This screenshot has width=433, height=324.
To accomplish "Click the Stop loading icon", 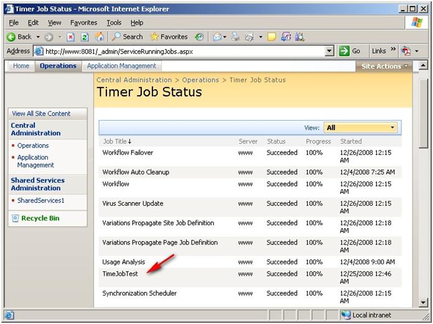I will (x=71, y=37).
